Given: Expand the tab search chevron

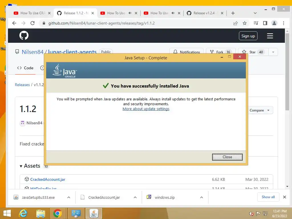Looking at the screenshot, I should coord(255,13).
